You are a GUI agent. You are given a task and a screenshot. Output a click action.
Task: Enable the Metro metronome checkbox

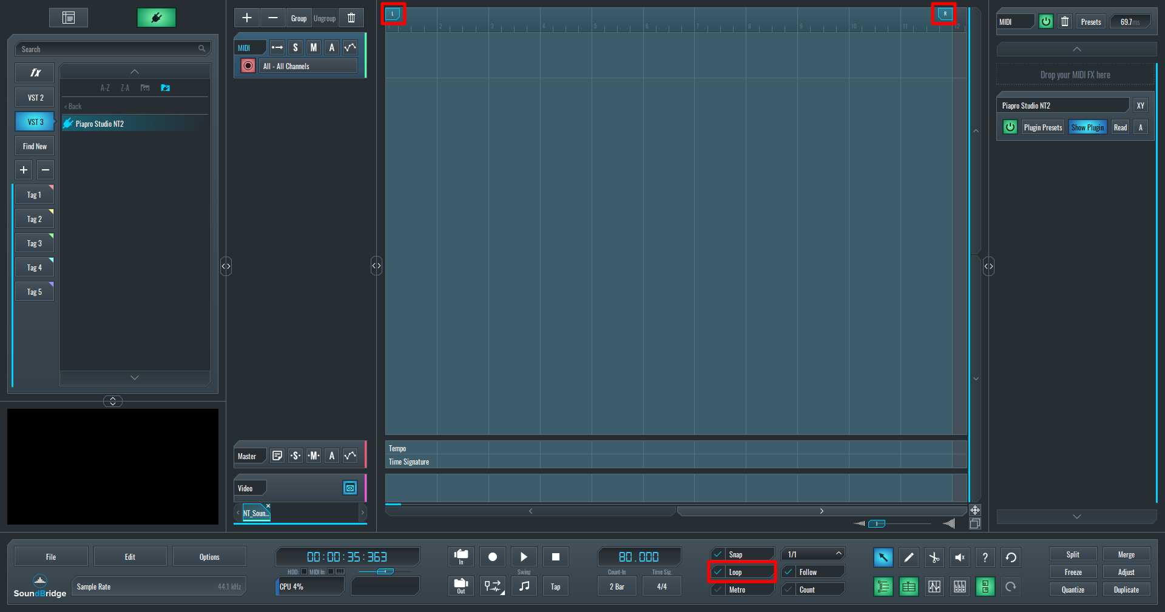718,590
